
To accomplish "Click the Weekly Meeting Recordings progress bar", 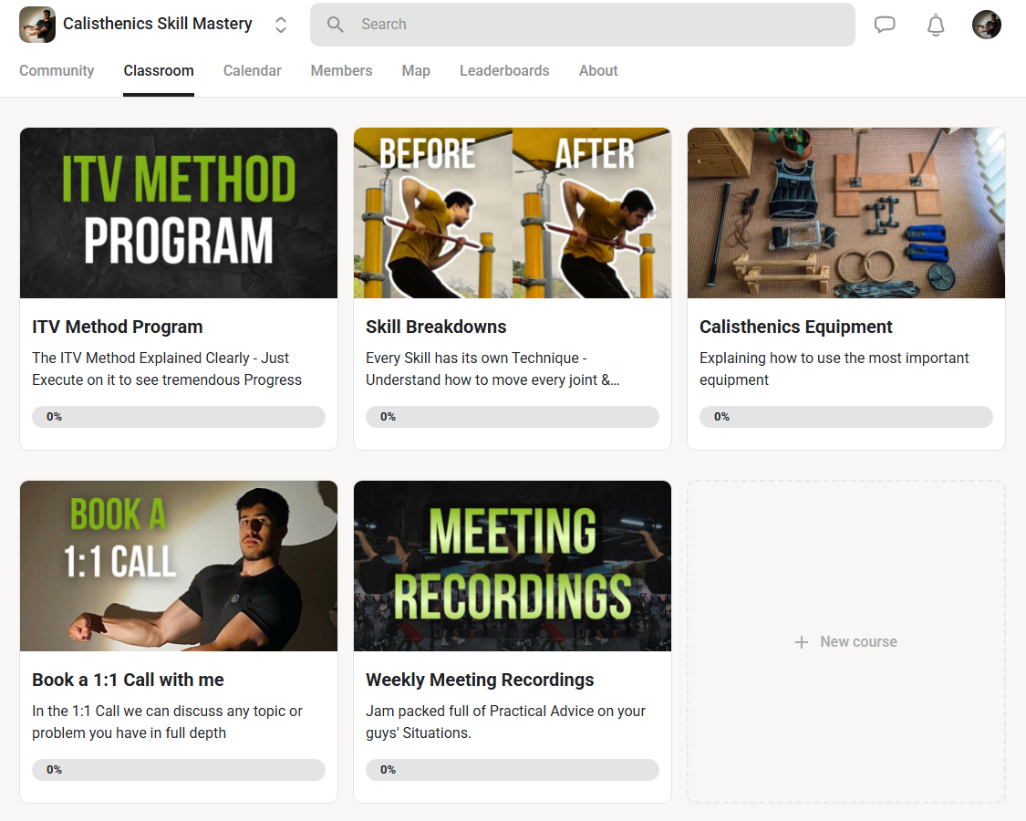I will (x=513, y=770).
